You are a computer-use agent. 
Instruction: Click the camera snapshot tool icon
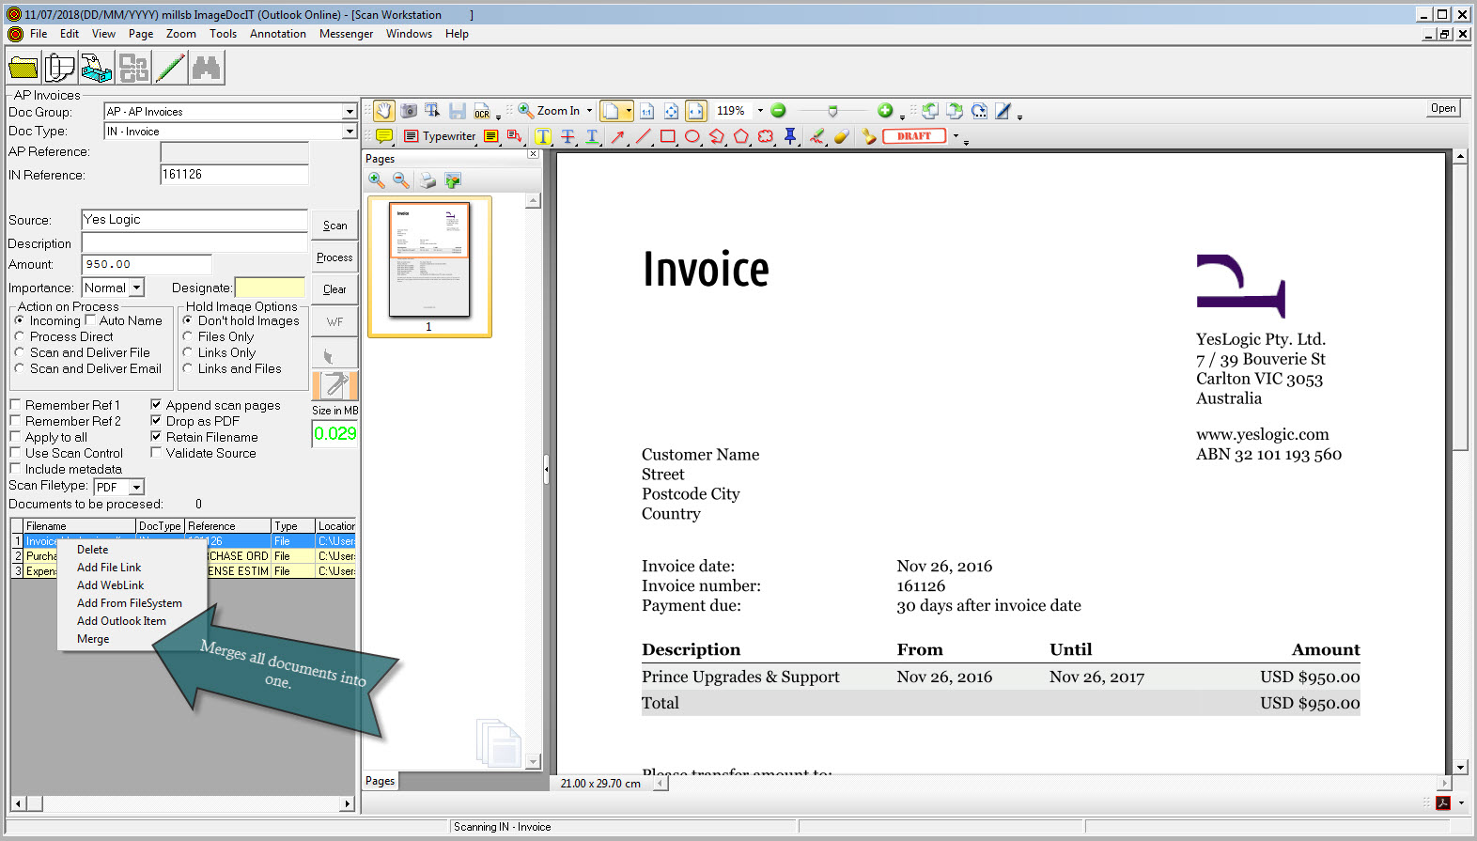(409, 111)
